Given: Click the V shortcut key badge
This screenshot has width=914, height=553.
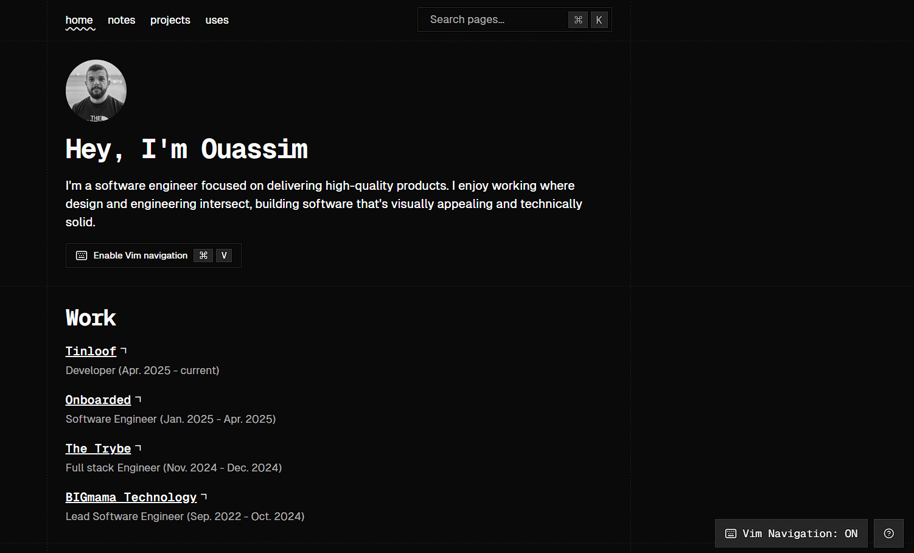Looking at the screenshot, I should [x=224, y=256].
